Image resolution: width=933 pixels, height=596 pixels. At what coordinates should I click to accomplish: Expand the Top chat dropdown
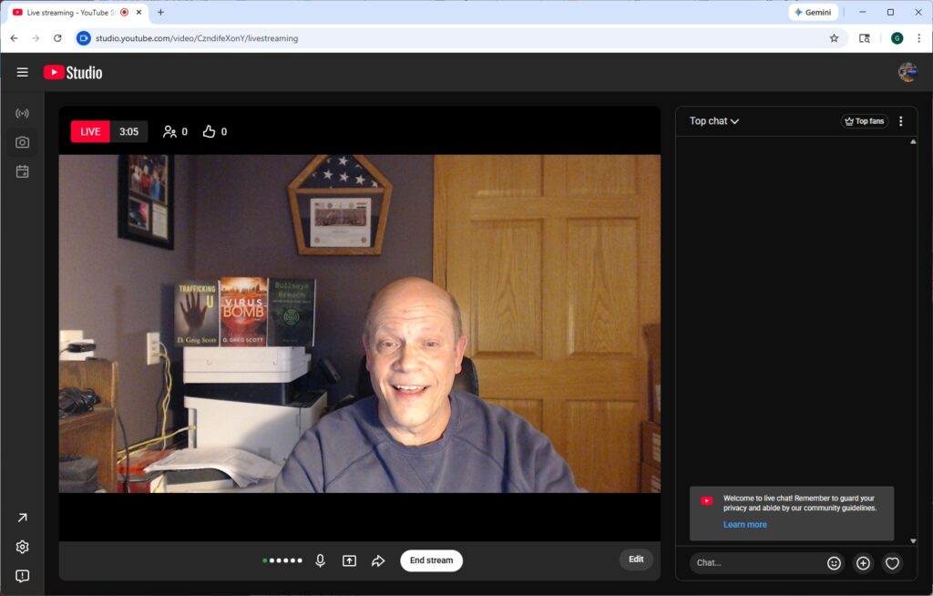point(714,121)
